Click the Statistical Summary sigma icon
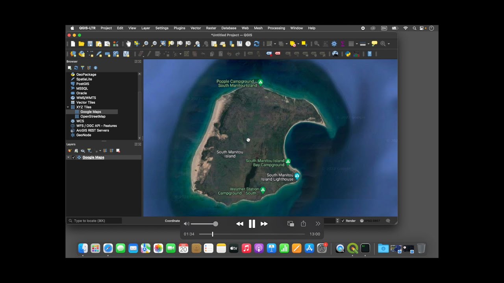Image resolution: width=504 pixels, height=283 pixels. pyautogui.click(x=343, y=44)
